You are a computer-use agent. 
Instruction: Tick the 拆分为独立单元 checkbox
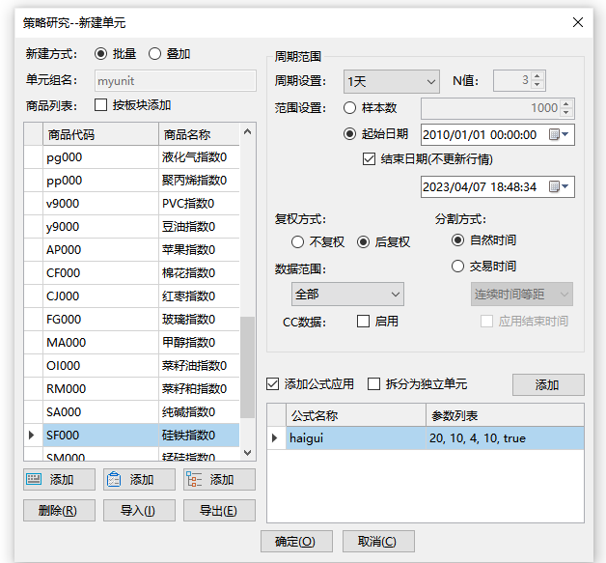(374, 384)
